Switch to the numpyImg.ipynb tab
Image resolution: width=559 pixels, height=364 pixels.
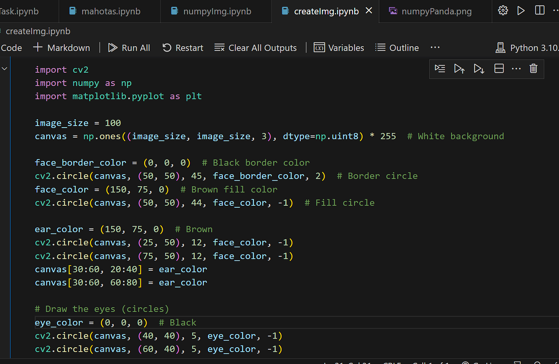click(216, 11)
